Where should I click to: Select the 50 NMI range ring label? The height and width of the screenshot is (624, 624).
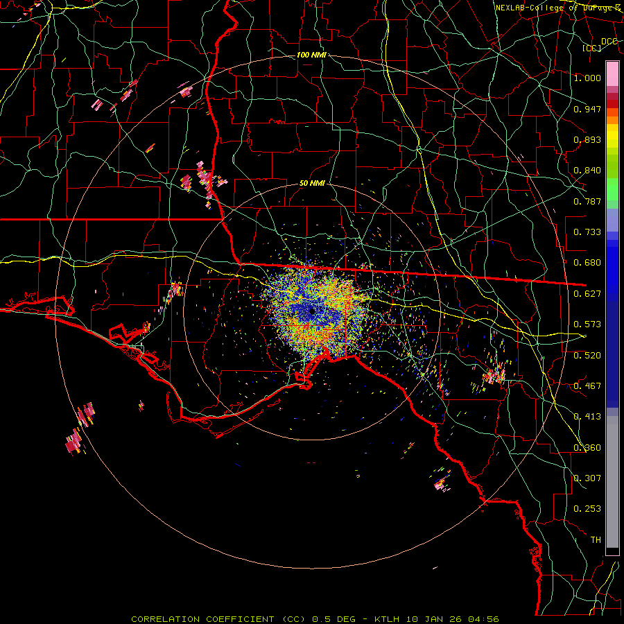[312, 183]
